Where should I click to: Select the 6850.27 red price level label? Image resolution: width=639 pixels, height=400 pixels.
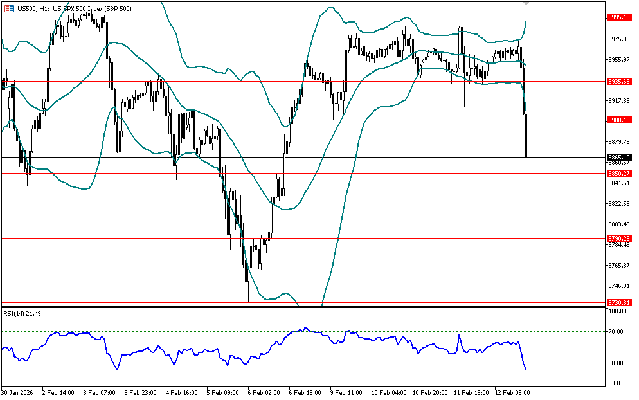(x=618, y=173)
